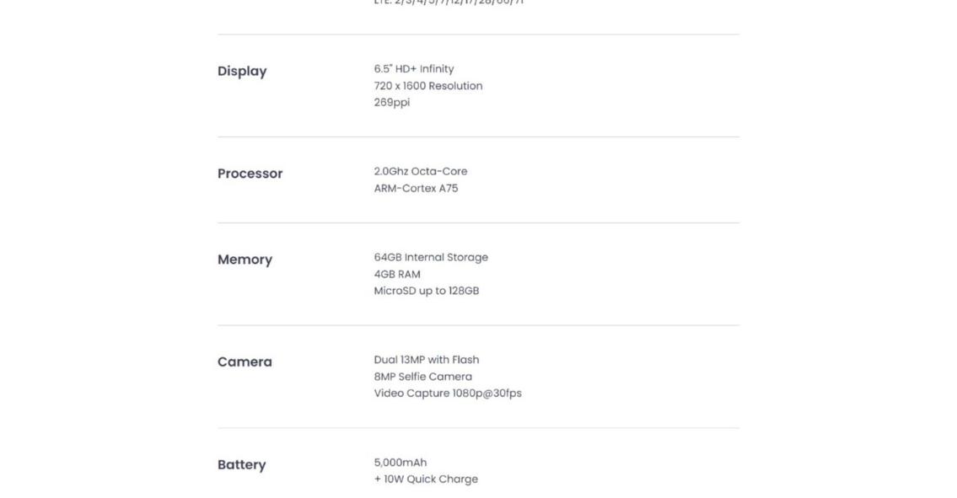The image size is (957, 498).
Task: Click the 2.0Ghz Octa-Core text
Action: coord(421,171)
